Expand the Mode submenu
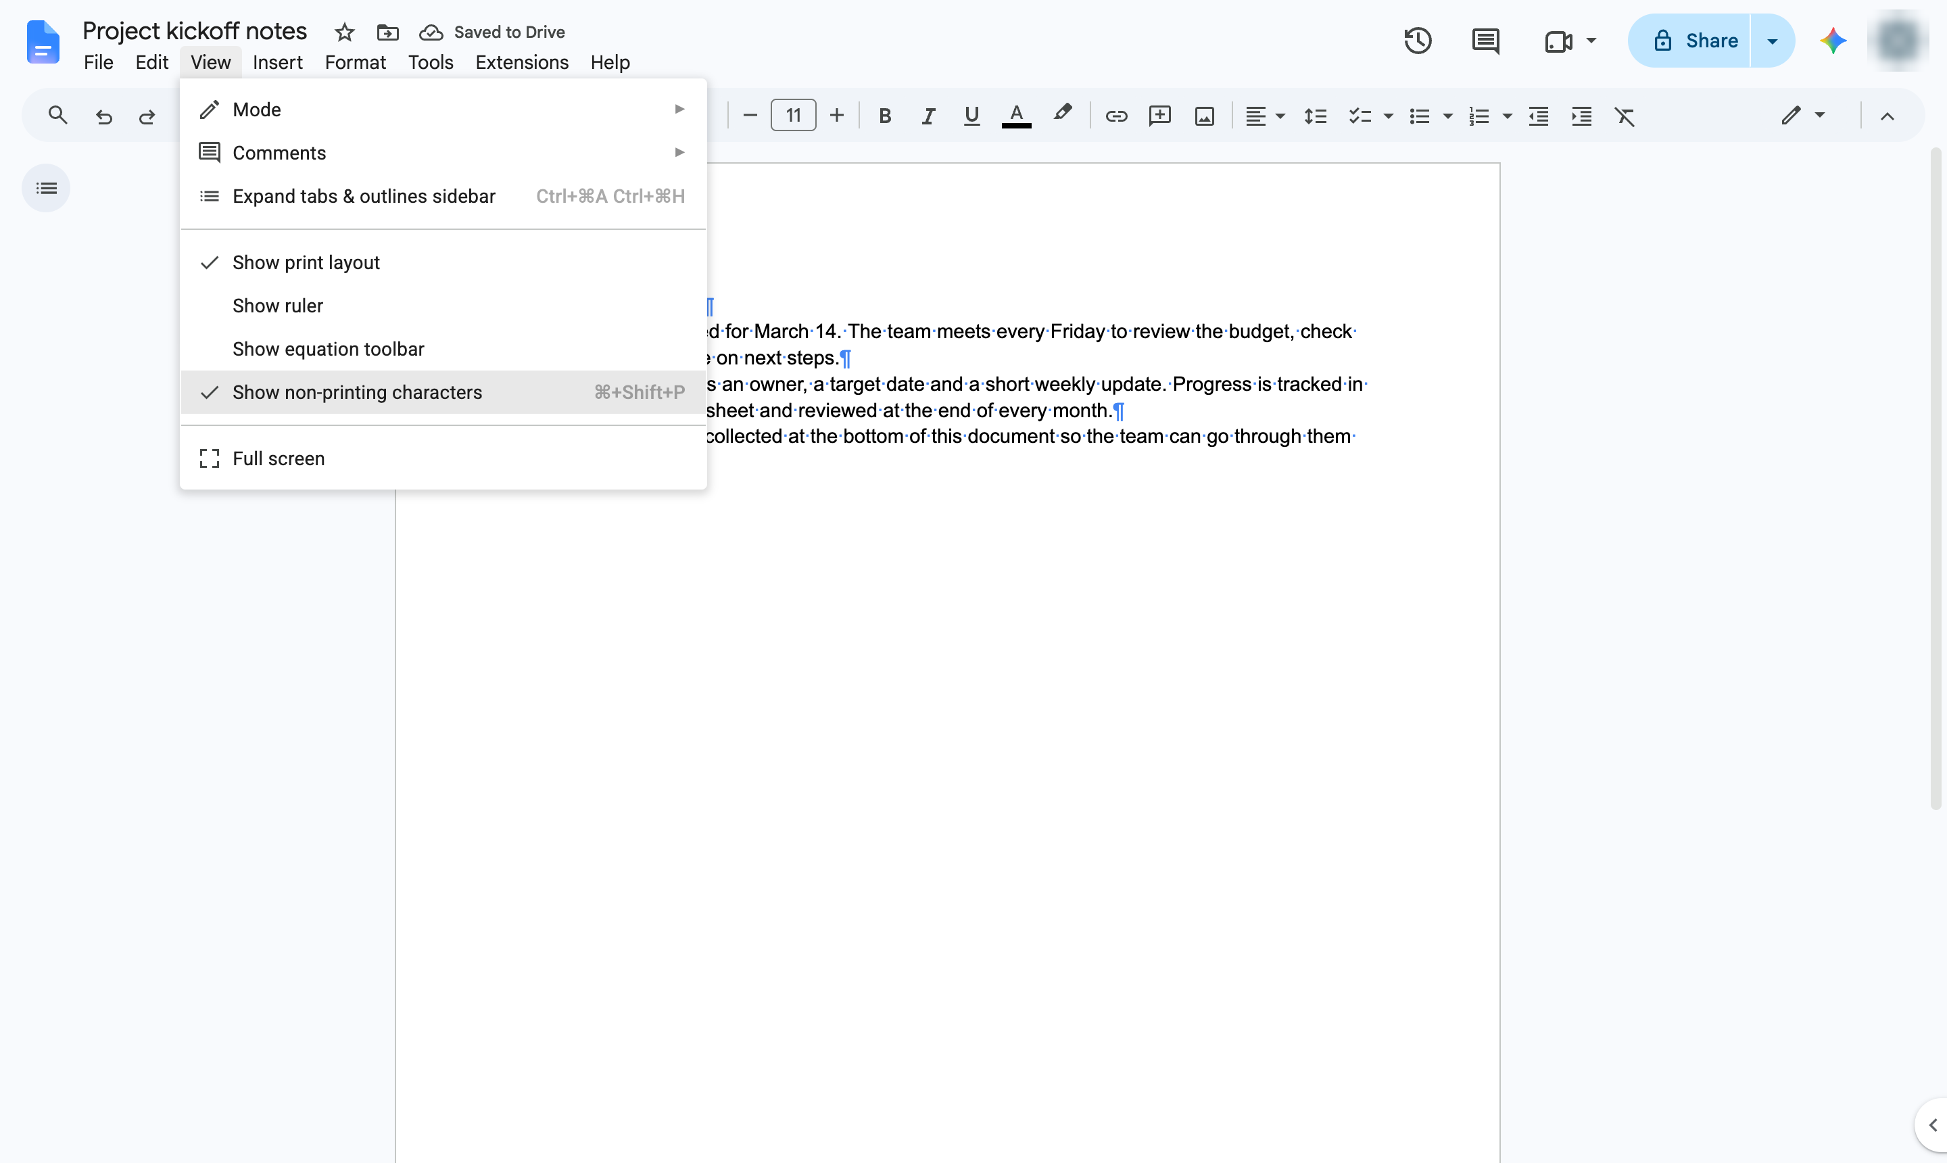The height and width of the screenshot is (1163, 1947). (443, 110)
